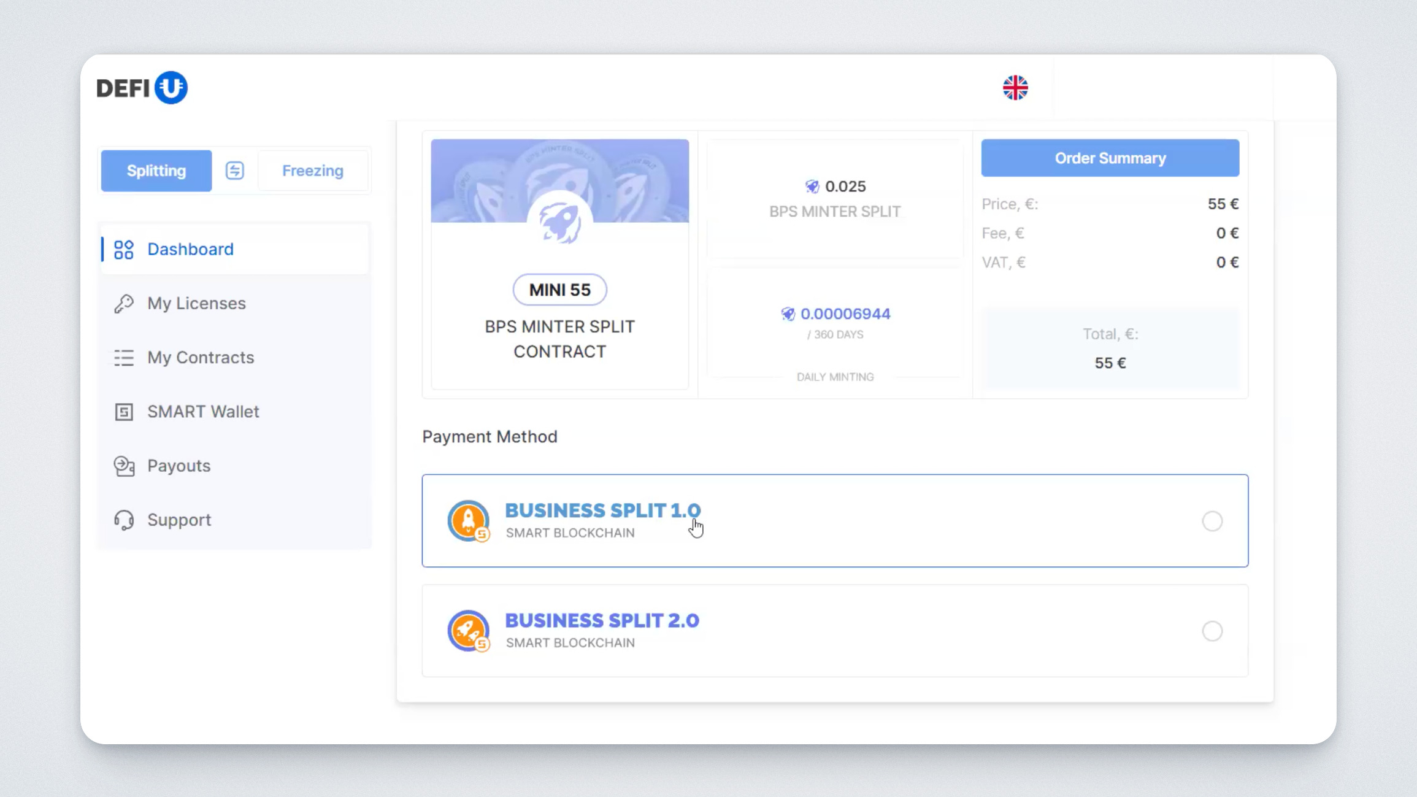Click the My Contracts list icon
Screen dimensions: 1417x797
point(124,358)
